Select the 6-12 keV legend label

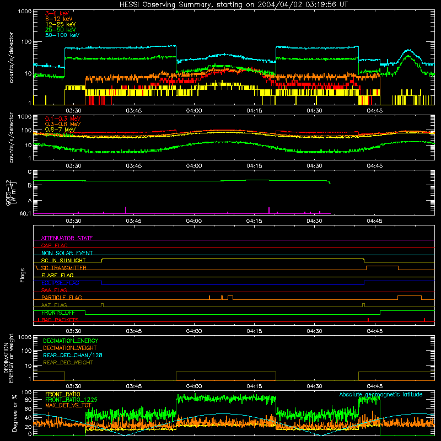click(59, 19)
